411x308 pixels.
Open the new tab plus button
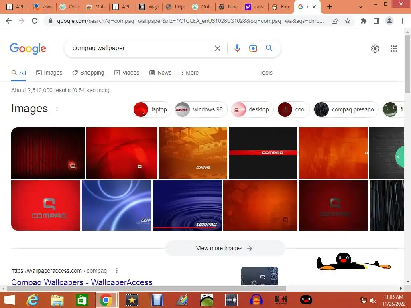coord(330,7)
